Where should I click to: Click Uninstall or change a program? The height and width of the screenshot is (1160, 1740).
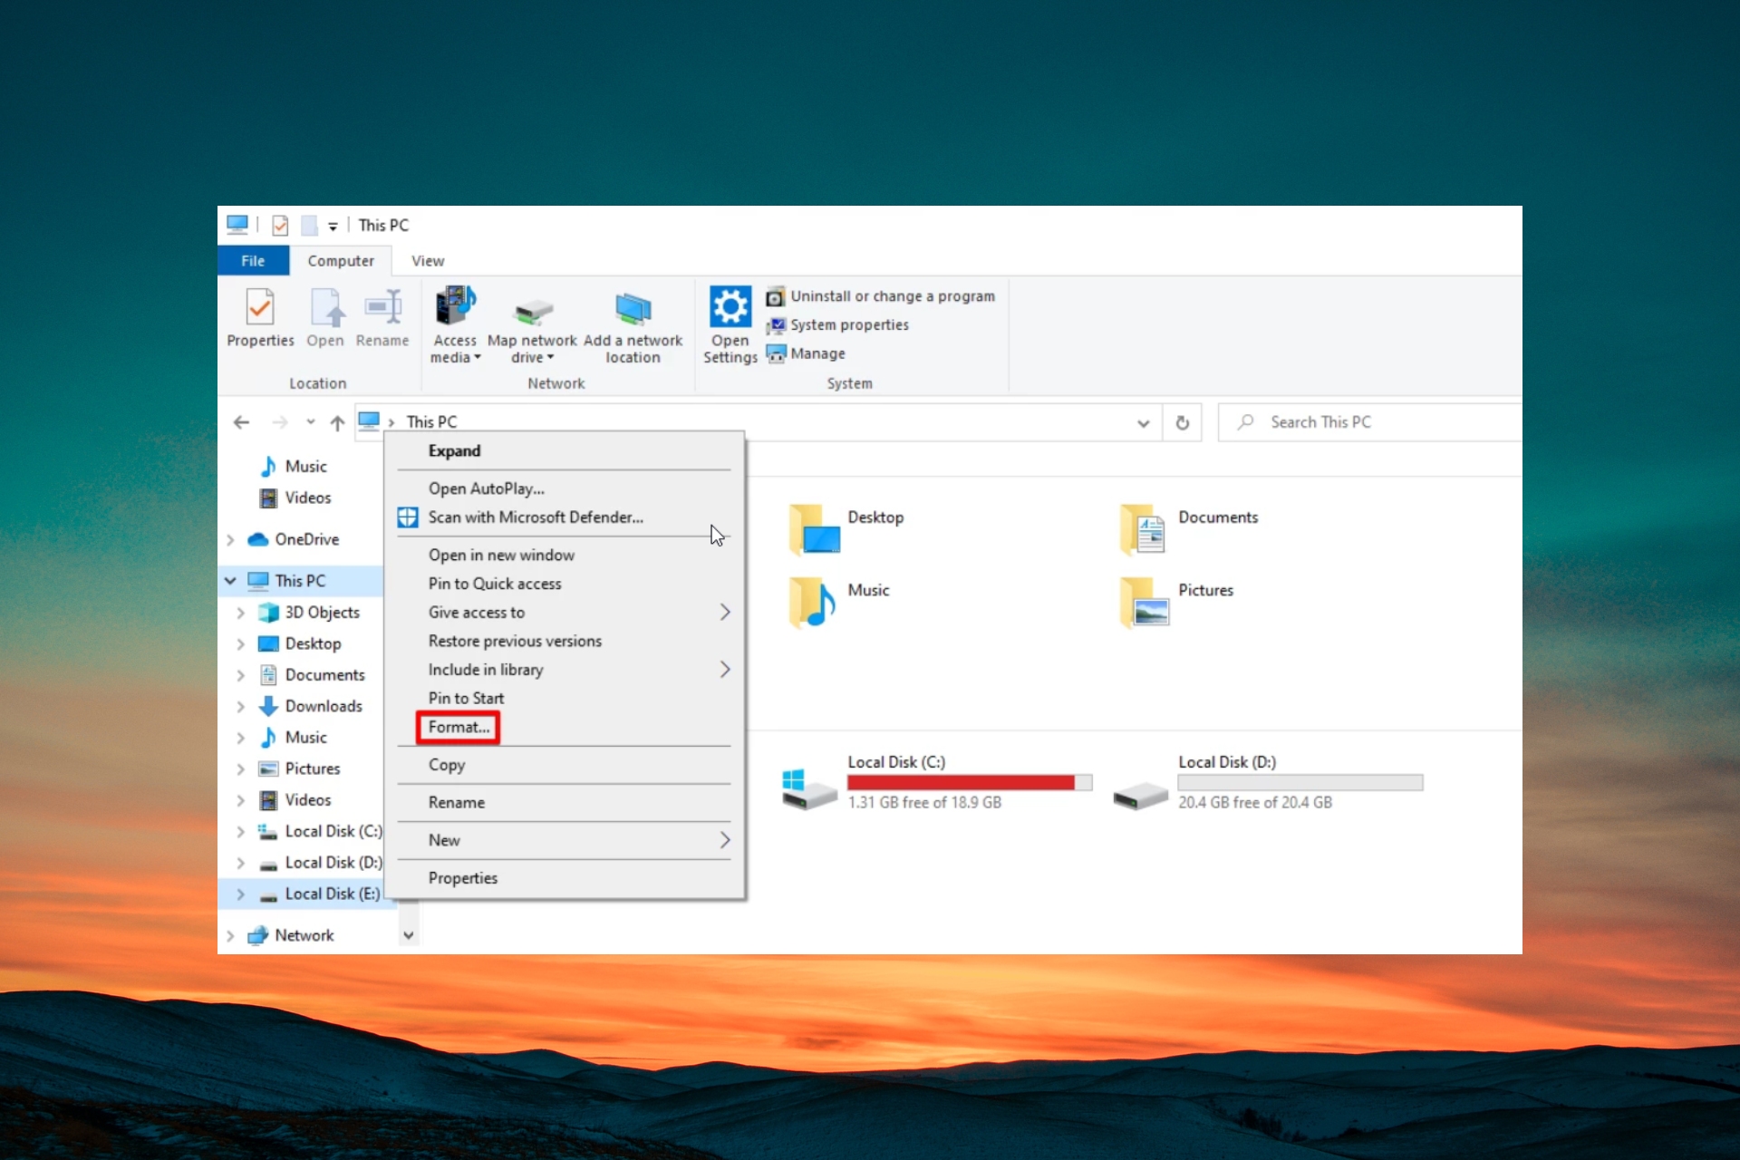coord(891,295)
